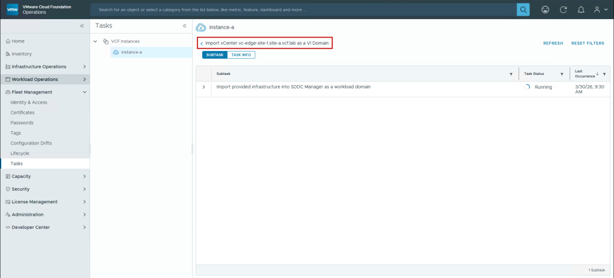
Task: Expand the Administration chevron
Action: [x=84, y=214]
